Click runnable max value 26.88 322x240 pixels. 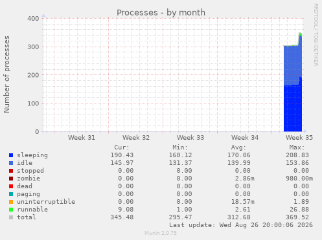tap(299, 210)
